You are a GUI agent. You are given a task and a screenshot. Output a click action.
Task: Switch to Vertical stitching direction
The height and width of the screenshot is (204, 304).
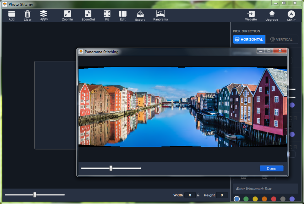(x=282, y=39)
